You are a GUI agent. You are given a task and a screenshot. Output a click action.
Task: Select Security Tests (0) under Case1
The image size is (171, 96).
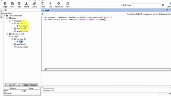pyautogui.click(x=22, y=47)
